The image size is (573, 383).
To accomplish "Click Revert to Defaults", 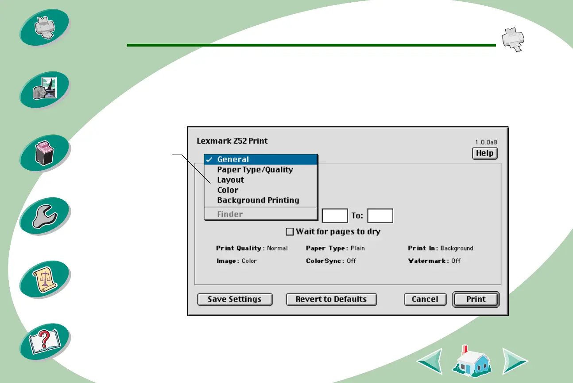I will (331, 299).
